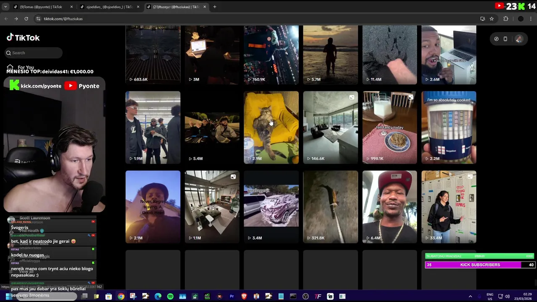The width and height of the screenshot is (537, 302).
Task: Open the laptop video with 3M views
Action: point(212,55)
